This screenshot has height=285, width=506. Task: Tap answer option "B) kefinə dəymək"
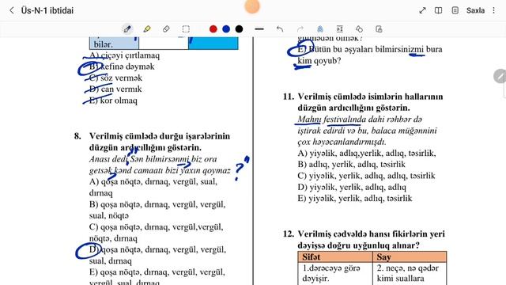point(122,66)
